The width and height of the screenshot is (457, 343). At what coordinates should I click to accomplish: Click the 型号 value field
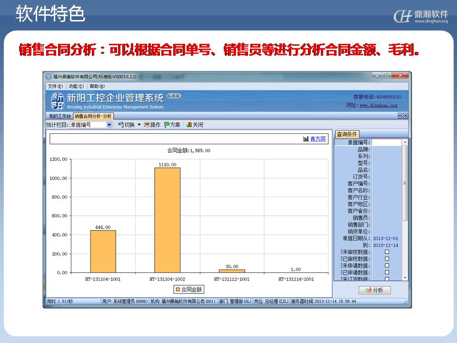387,163
